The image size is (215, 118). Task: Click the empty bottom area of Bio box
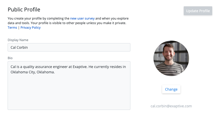point(69,102)
